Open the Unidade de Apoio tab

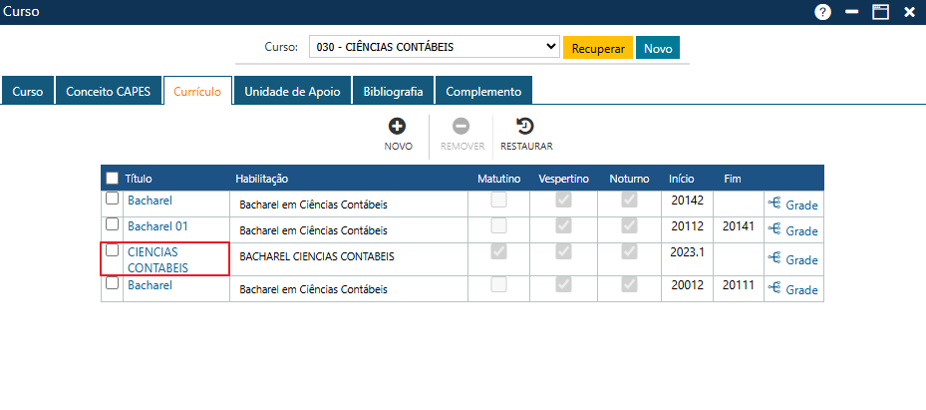[x=292, y=92]
